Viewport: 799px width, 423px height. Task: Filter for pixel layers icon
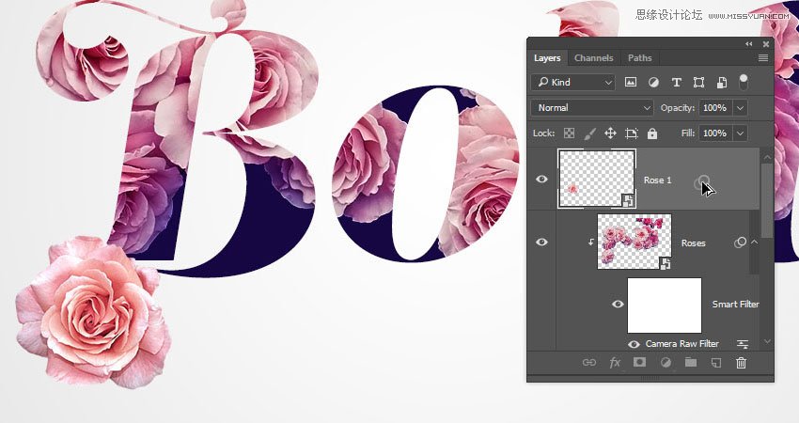click(631, 82)
